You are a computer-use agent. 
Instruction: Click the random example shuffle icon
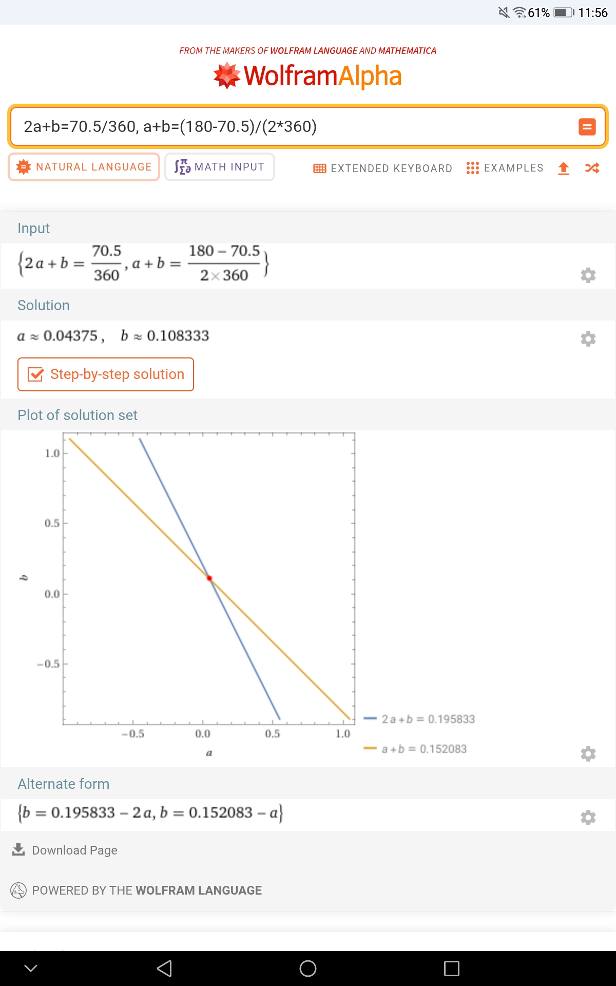point(592,168)
